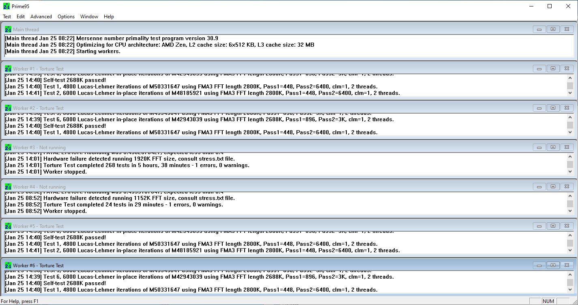This screenshot has height=305, width=578.
Task: Click Worker #3 scrollbar down arrow
Action: (570, 172)
